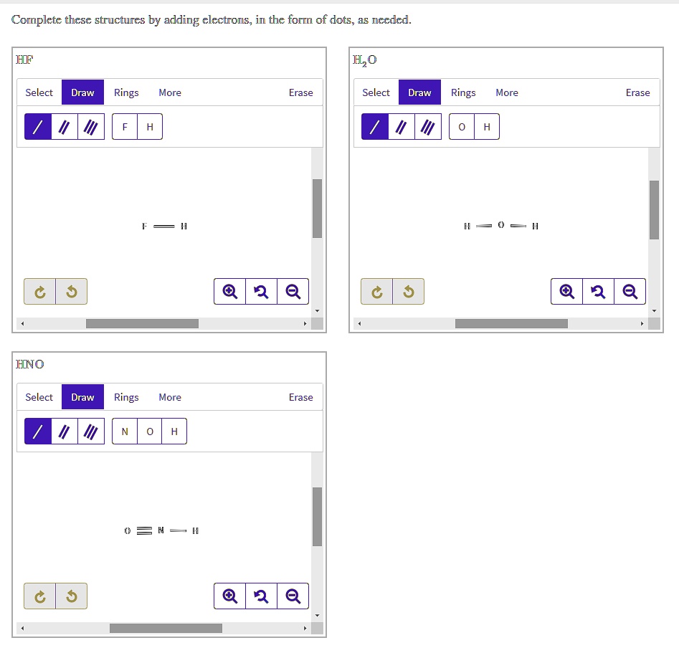This screenshot has height=653, width=679.
Task: Click the oxygen atom in the HNO structure
Action: point(128,531)
